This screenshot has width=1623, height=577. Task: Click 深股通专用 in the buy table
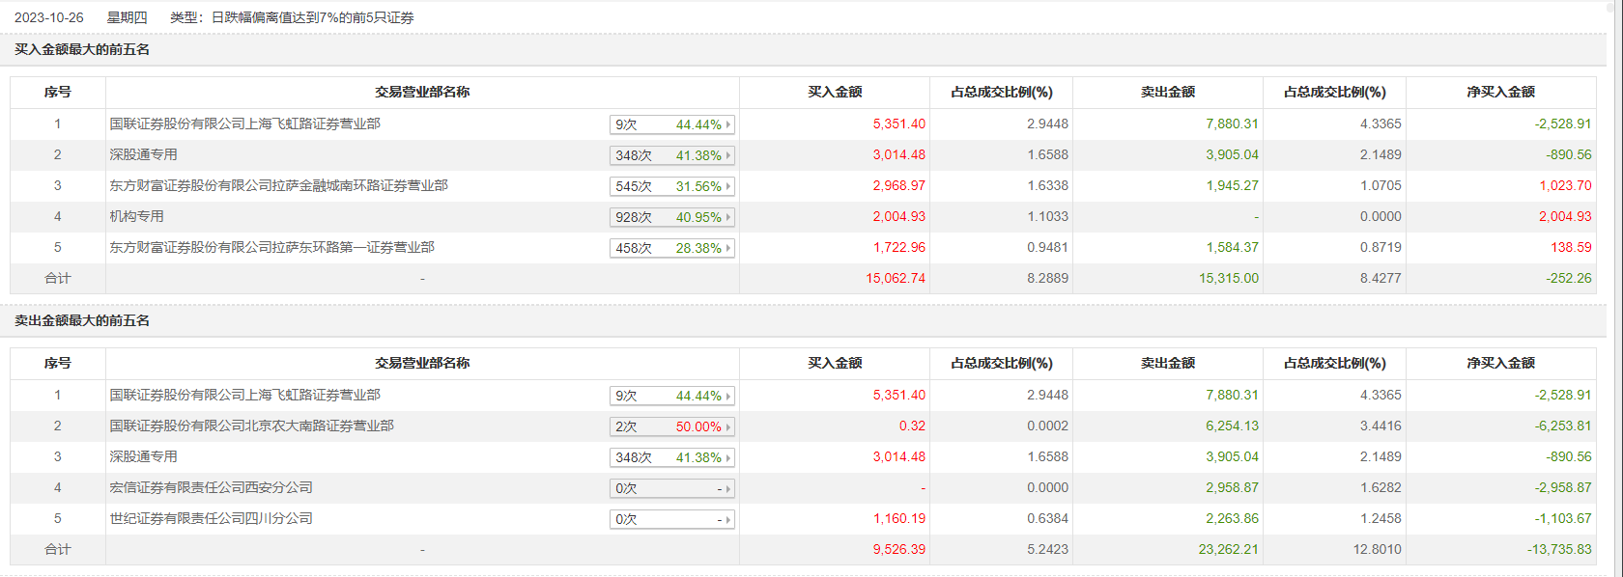coord(143,154)
